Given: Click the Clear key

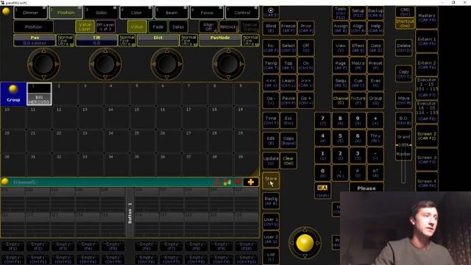Looking at the screenshot, I should (288, 160).
